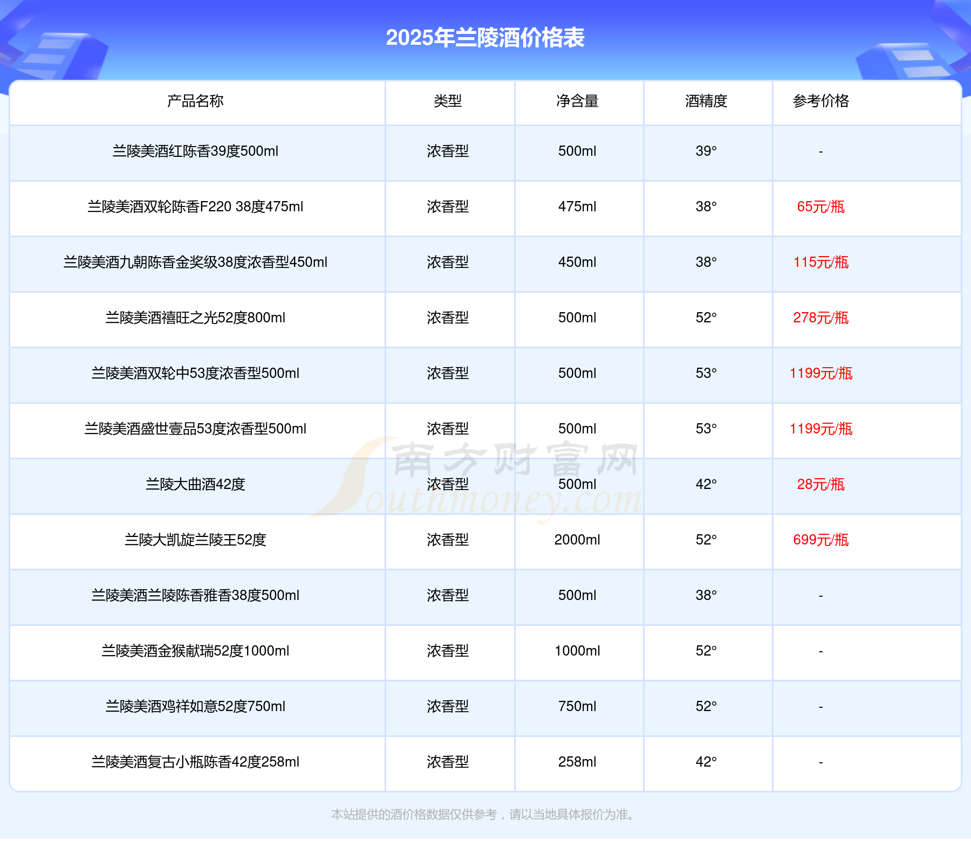Viewport: 971px width, 841px height.
Task: Select 兰陵美酒盛世壹品53度浓香型500ml product name
Action: (x=195, y=429)
